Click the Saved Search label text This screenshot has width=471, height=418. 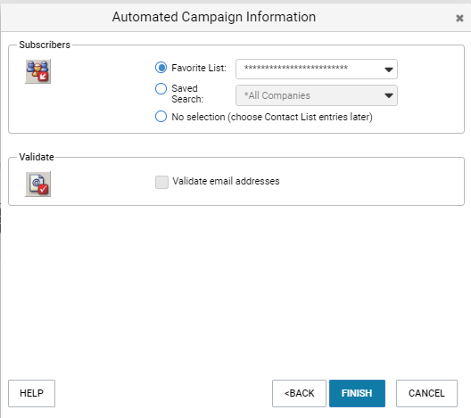tap(187, 94)
